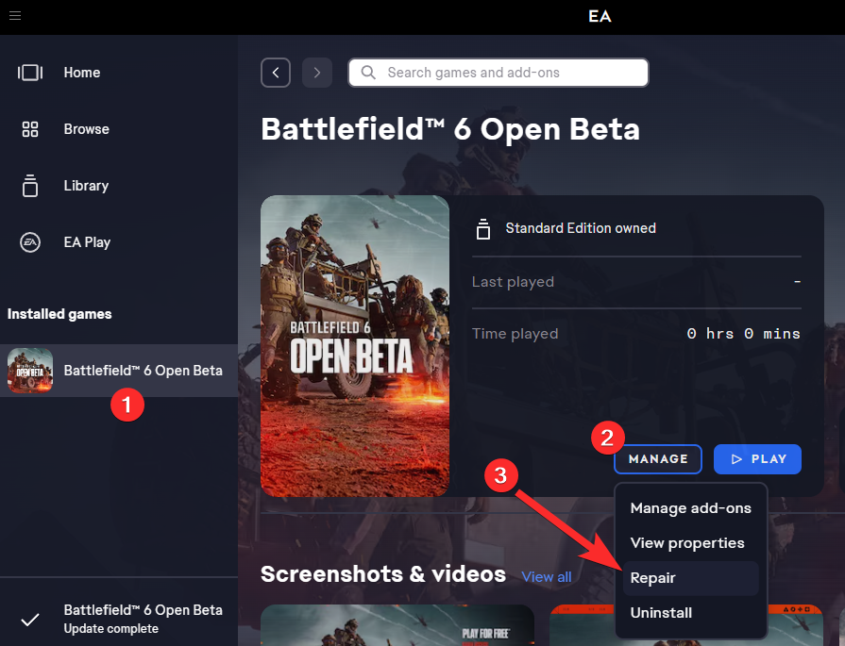Image resolution: width=845 pixels, height=646 pixels.
Task: Click the Library sidebar icon
Action: click(30, 186)
